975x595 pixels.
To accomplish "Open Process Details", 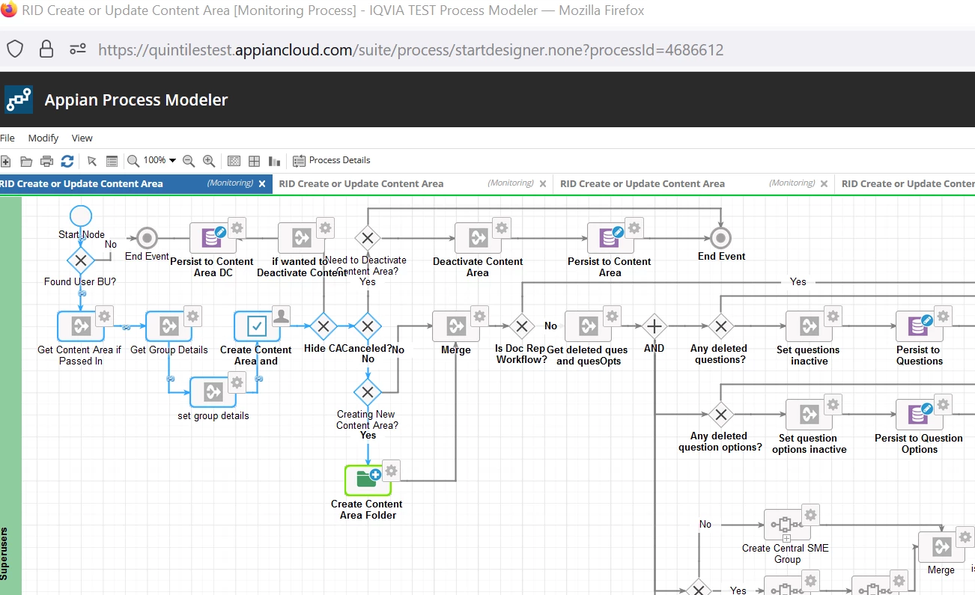I will pyautogui.click(x=332, y=160).
